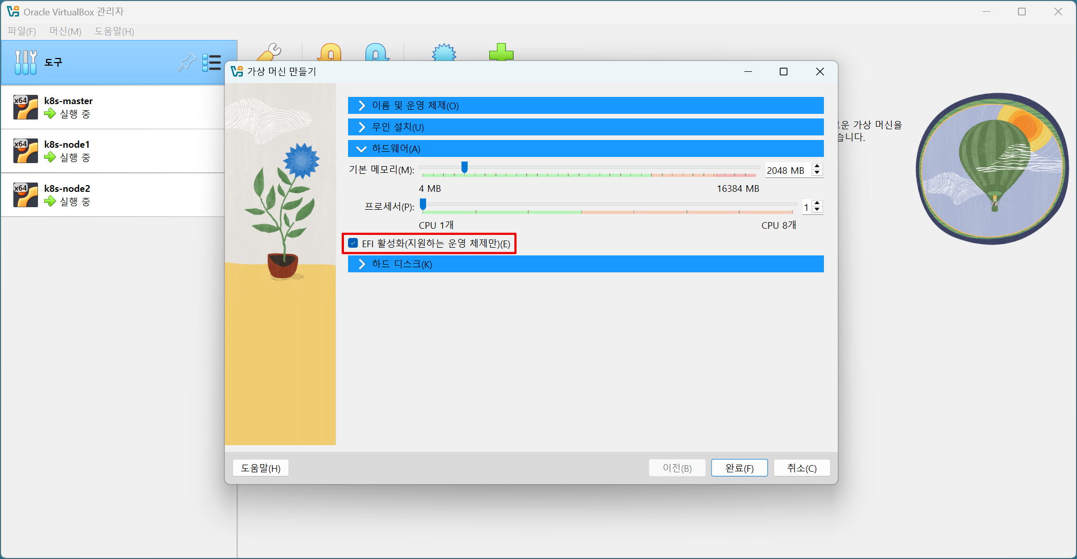Click the k8s-master VM icon
The image size is (1077, 559).
click(x=26, y=107)
